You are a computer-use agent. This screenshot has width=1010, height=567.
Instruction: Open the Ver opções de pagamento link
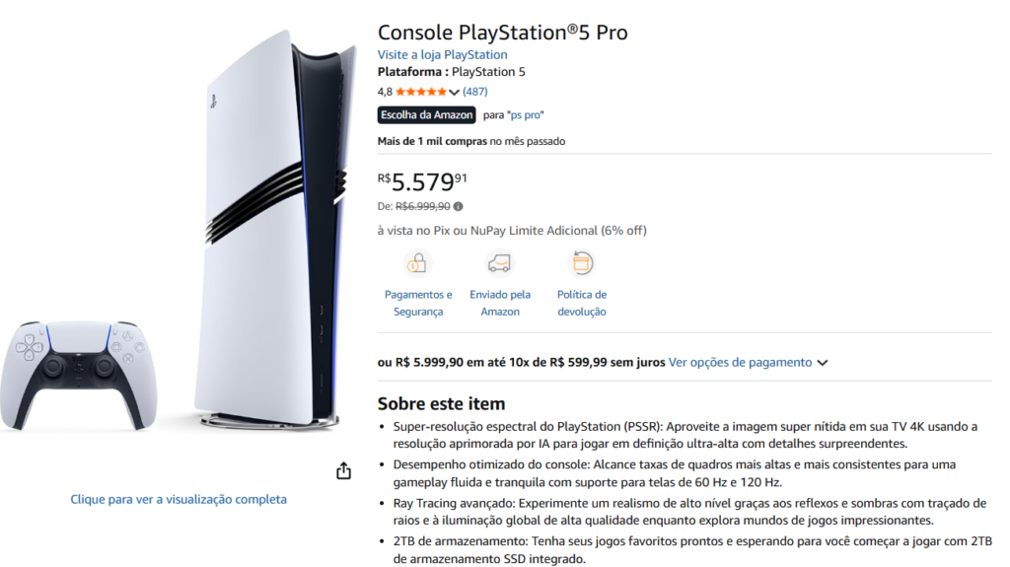[740, 362]
